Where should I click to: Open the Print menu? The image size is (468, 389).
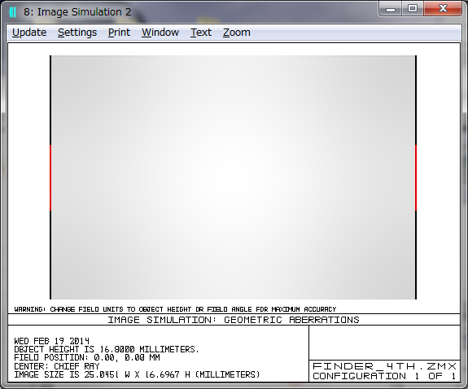pyautogui.click(x=119, y=33)
